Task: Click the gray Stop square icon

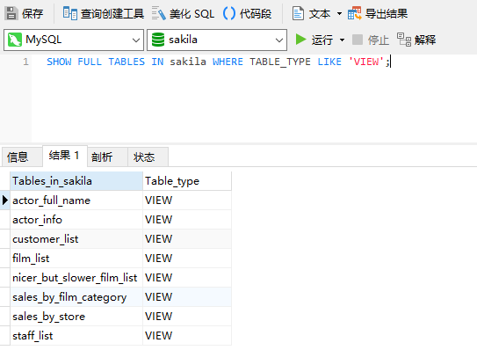Action: (x=358, y=40)
